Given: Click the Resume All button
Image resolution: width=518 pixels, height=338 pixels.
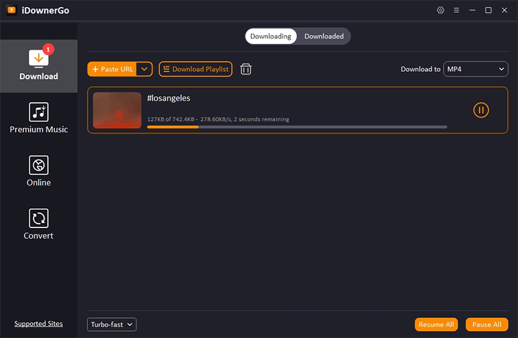Looking at the screenshot, I should coord(436,324).
